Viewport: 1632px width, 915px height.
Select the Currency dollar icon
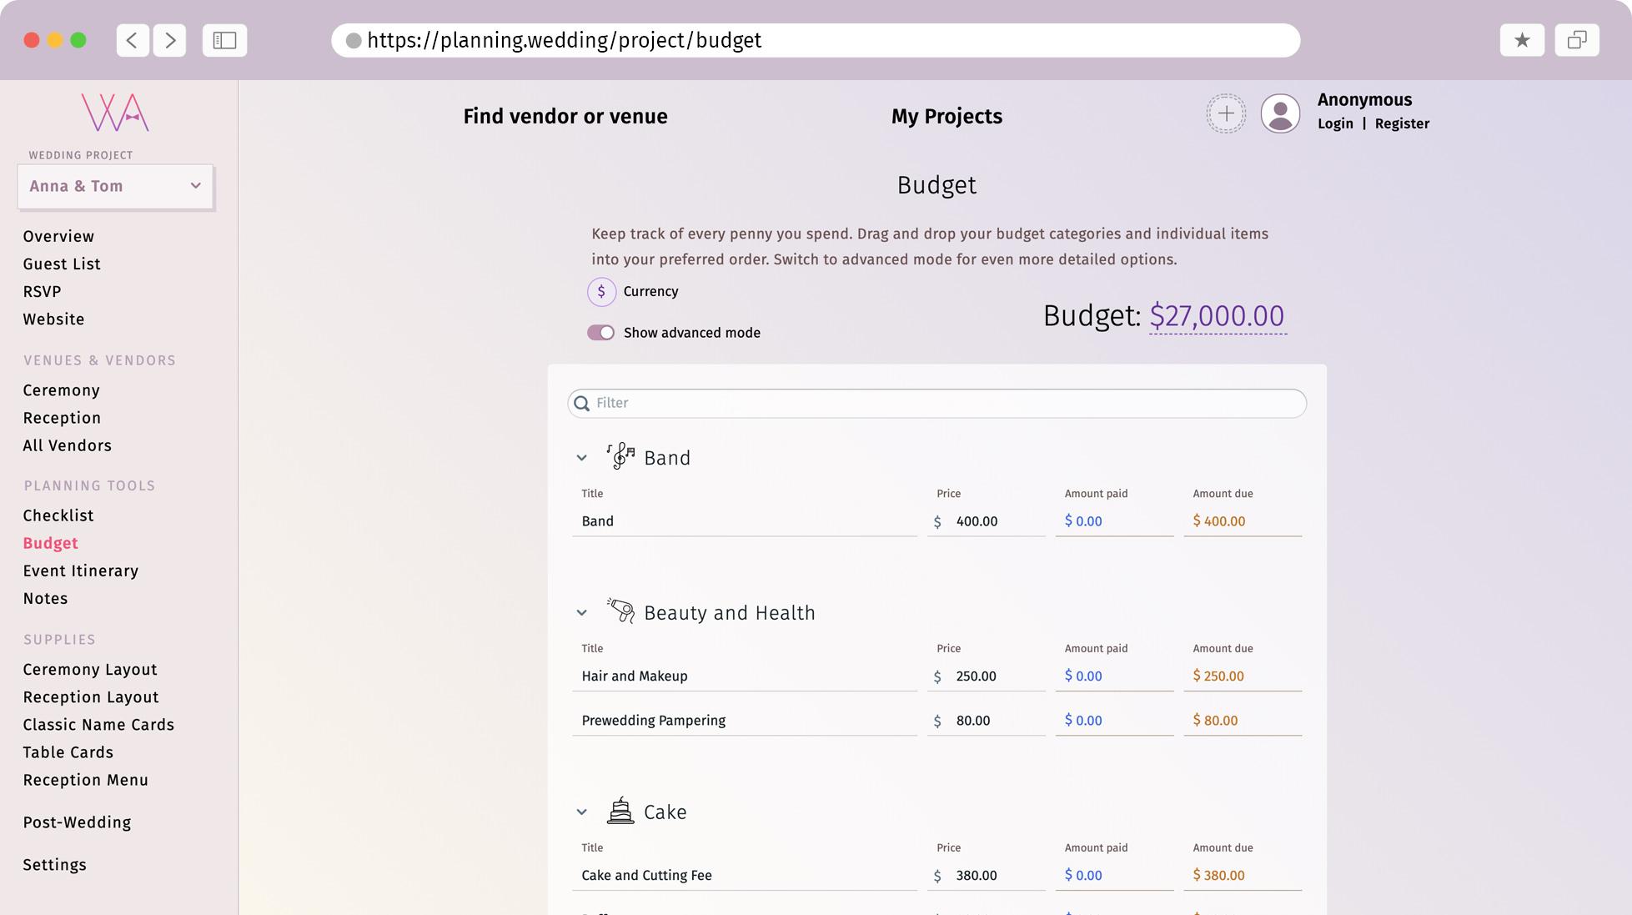pos(600,292)
